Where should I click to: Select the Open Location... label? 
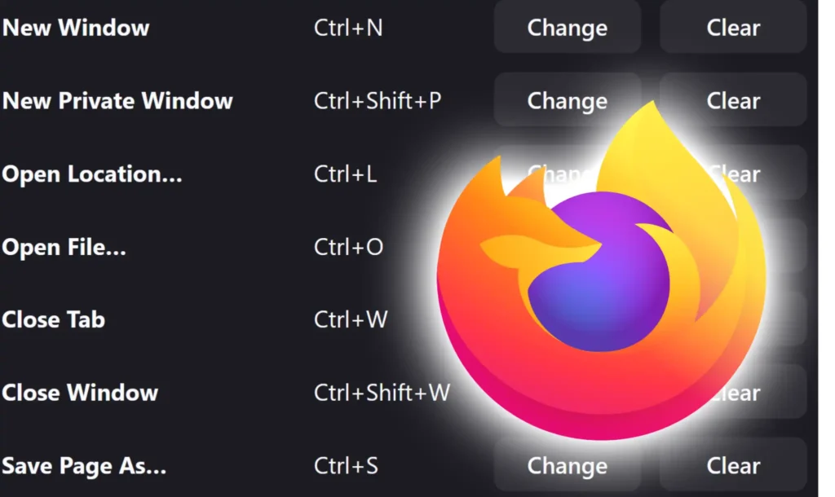[91, 174]
